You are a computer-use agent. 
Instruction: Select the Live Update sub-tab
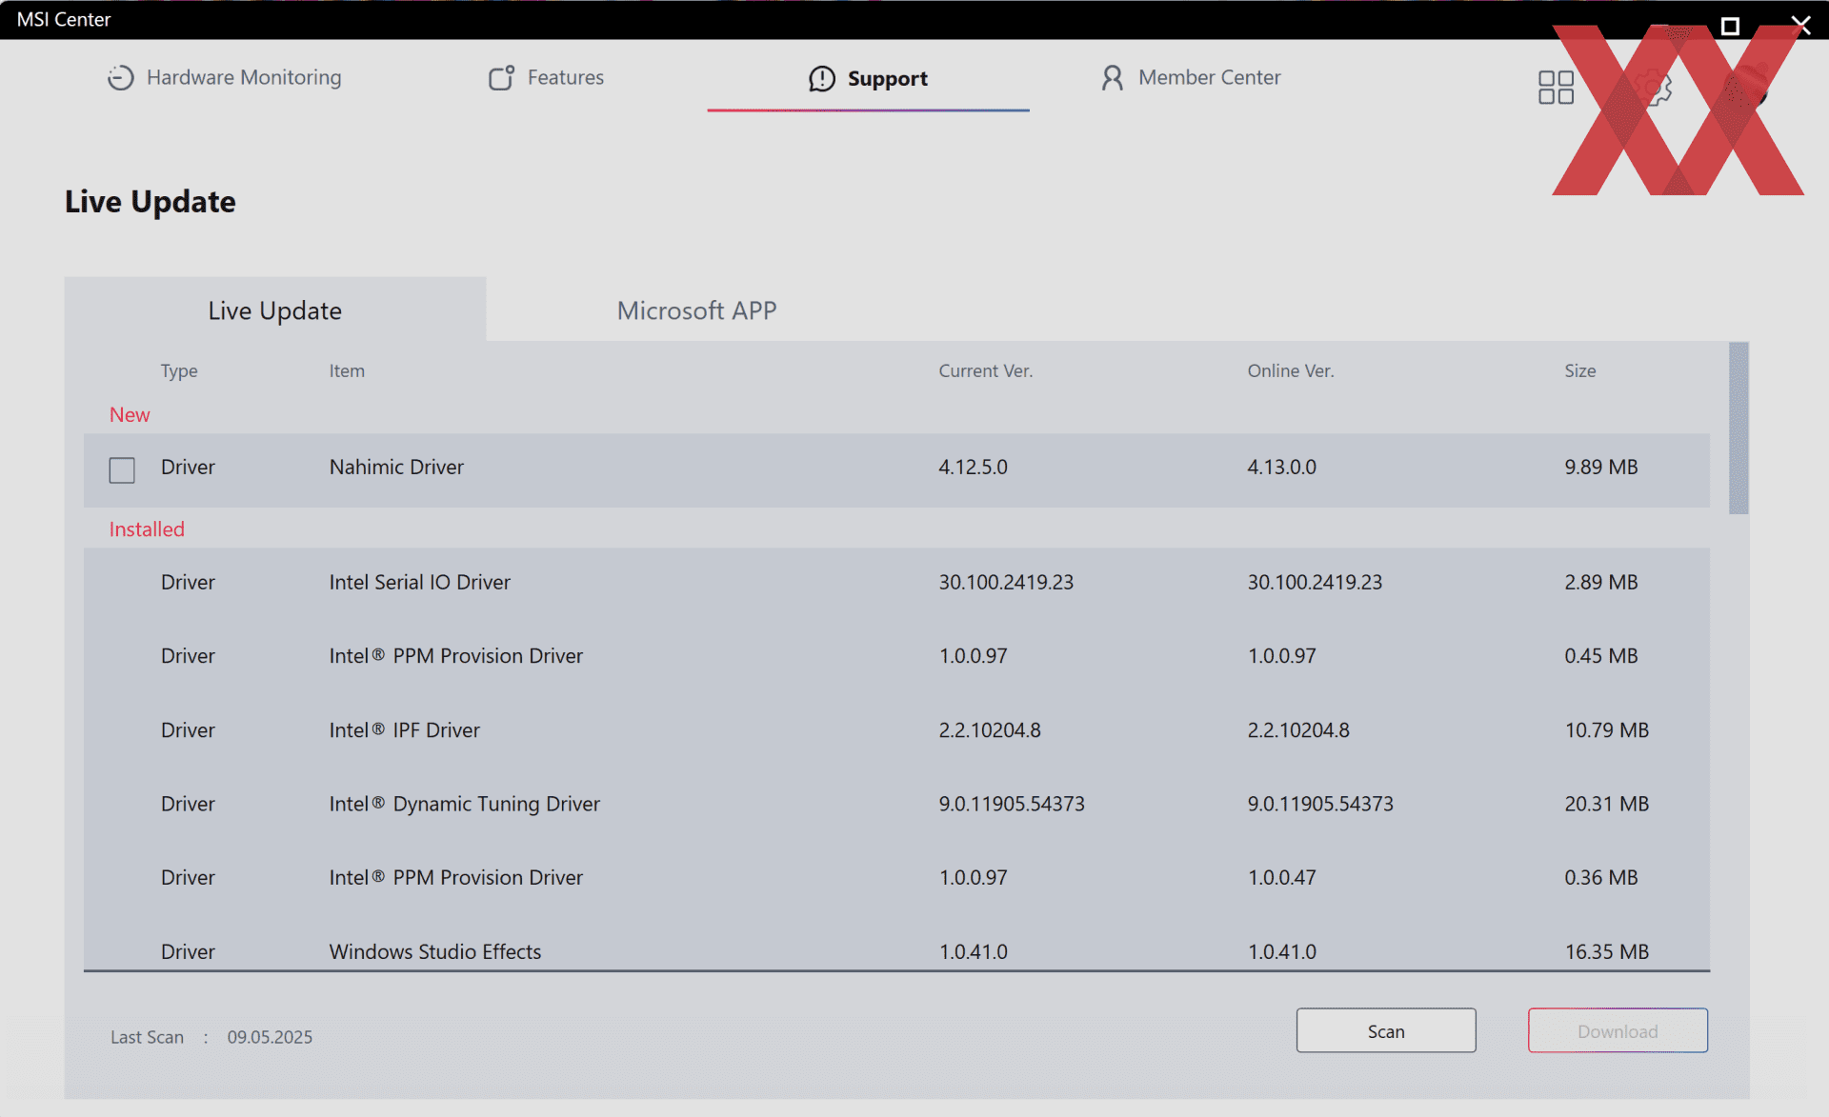[275, 309]
